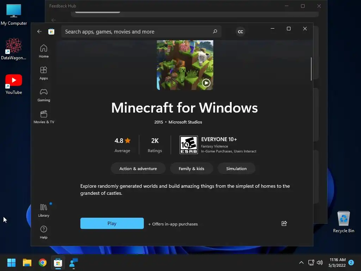
Task: Select the DataWagon desktop shortcut
Action: click(14, 49)
